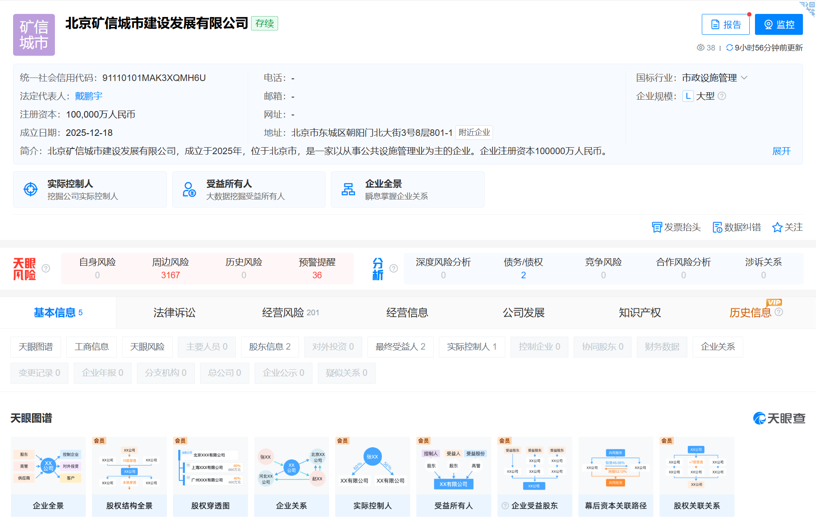This screenshot has width=816, height=523.
Task: Click the 天眼风险 red logo
Action: [x=24, y=269]
